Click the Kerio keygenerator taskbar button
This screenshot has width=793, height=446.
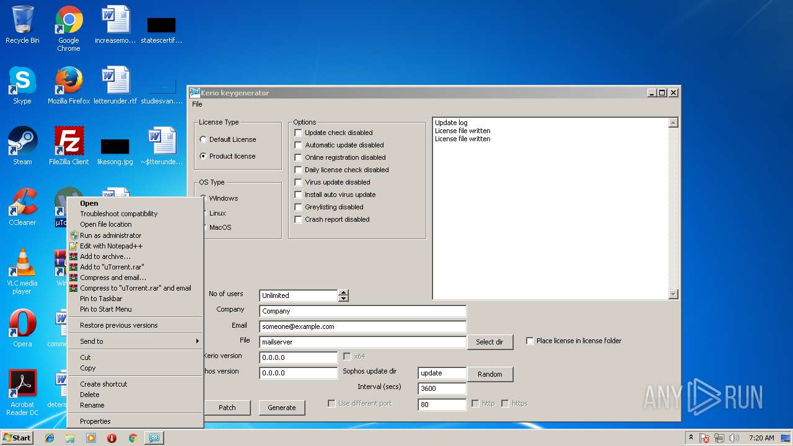pos(154,438)
